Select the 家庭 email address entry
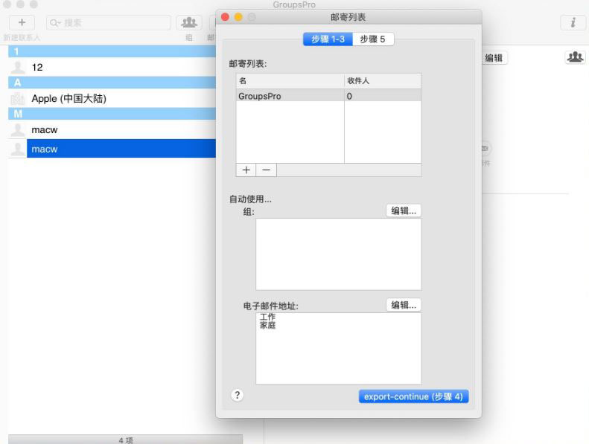Screen dimensions: 589x444 (x=267, y=326)
